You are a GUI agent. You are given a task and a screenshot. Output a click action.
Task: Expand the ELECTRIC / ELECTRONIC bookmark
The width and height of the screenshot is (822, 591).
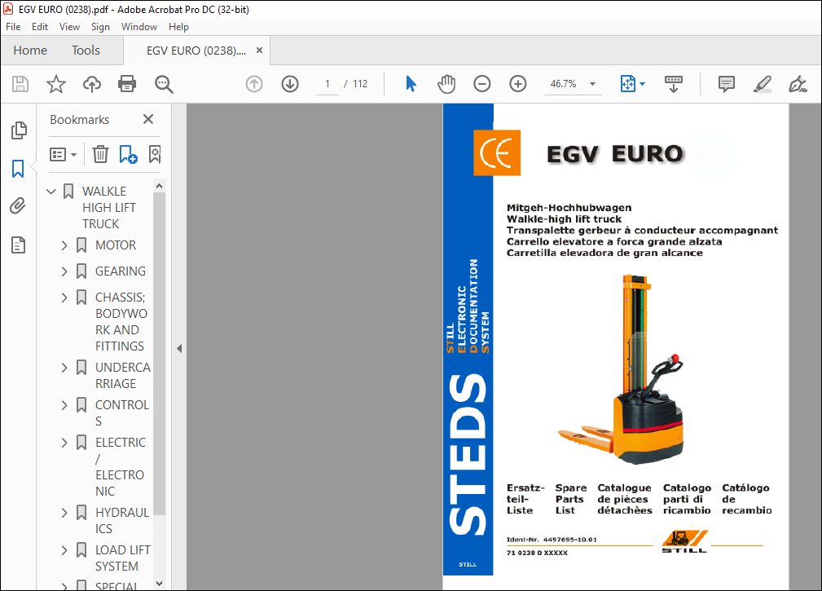coord(64,443)
